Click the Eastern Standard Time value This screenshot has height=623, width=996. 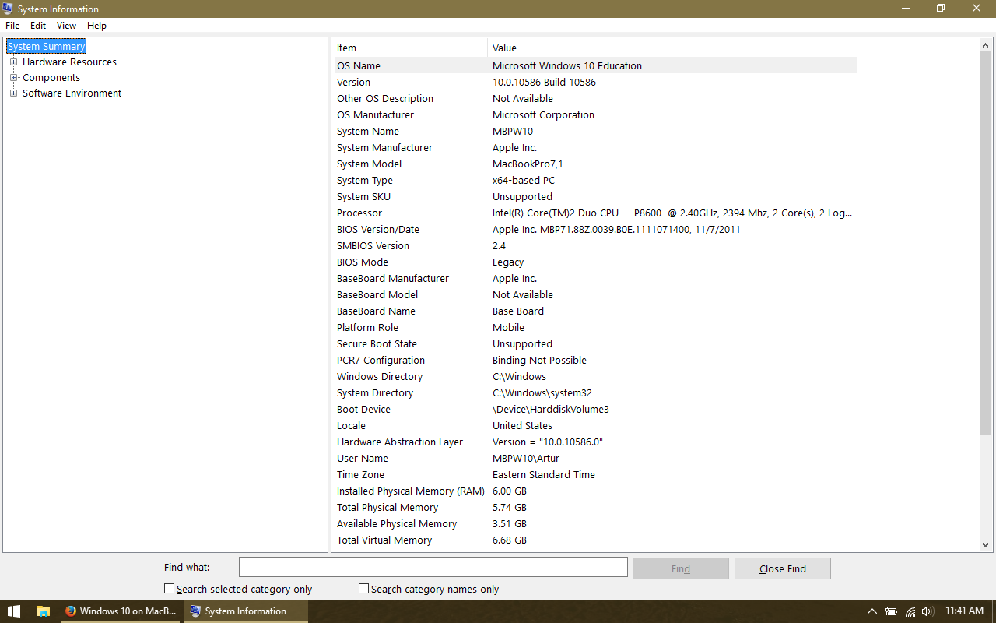click(544, 475)
